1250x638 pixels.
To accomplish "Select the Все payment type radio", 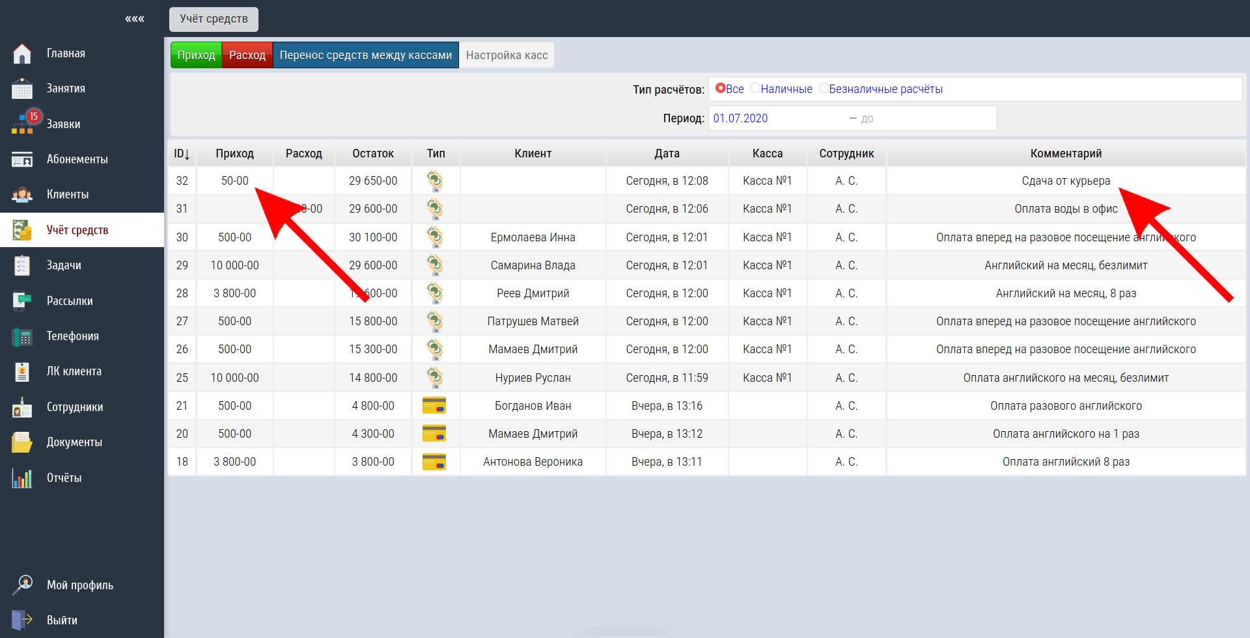I will tap(720, 88).
